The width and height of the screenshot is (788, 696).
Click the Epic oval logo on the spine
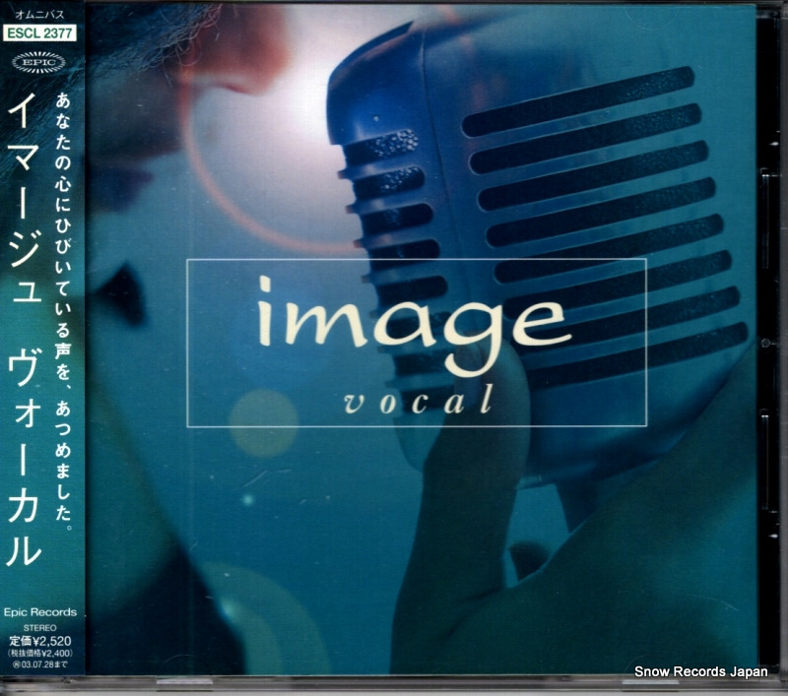tap(38, 62)
